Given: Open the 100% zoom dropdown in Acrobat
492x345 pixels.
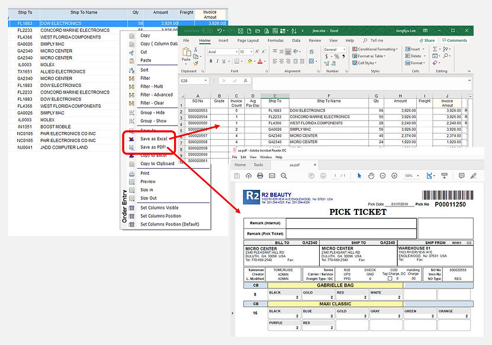Looking at the screenshot, I should click(x=418, y=176).
